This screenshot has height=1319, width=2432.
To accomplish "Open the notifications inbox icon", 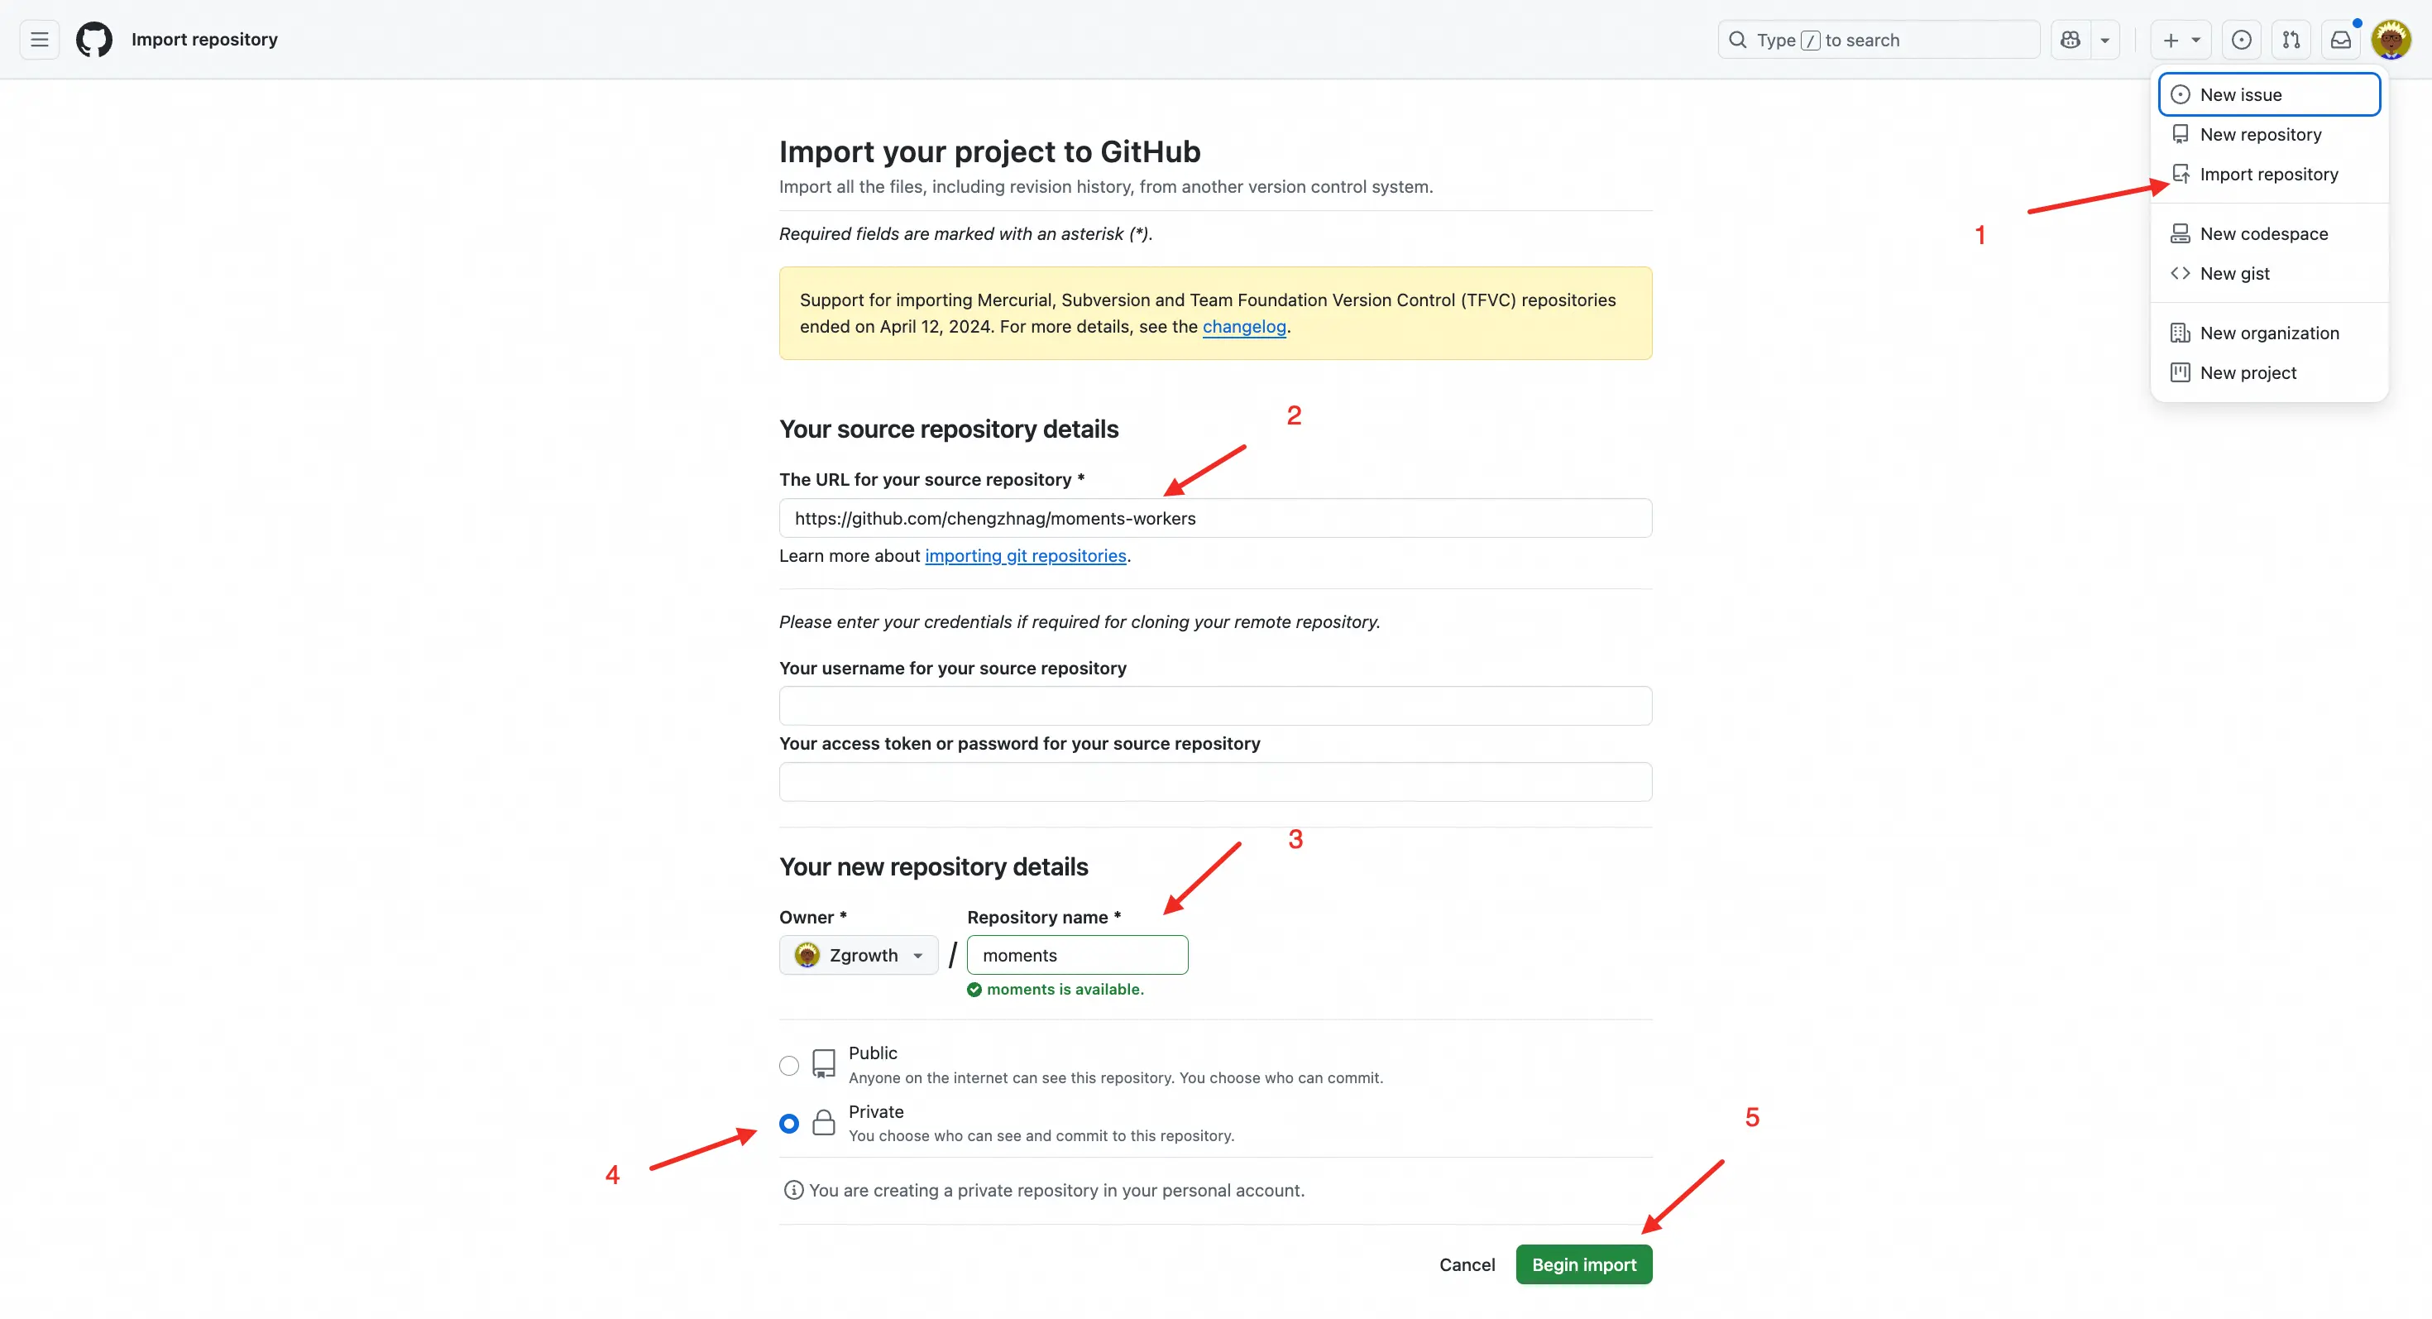I will click(x=2340, y=40).
